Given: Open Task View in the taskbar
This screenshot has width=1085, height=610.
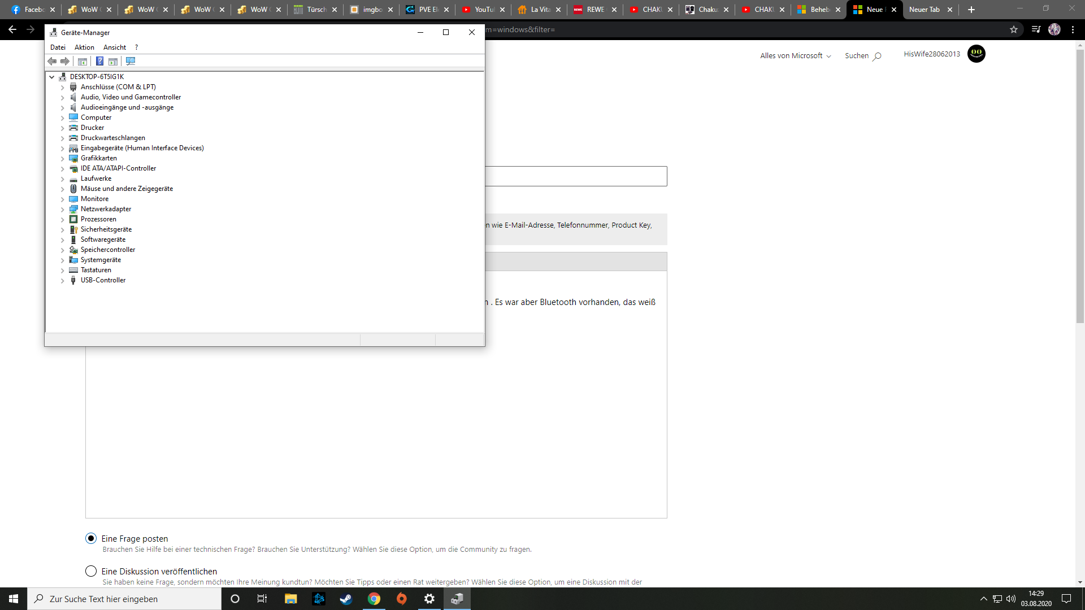Looking at the screenshot, I should pos(262,599).
